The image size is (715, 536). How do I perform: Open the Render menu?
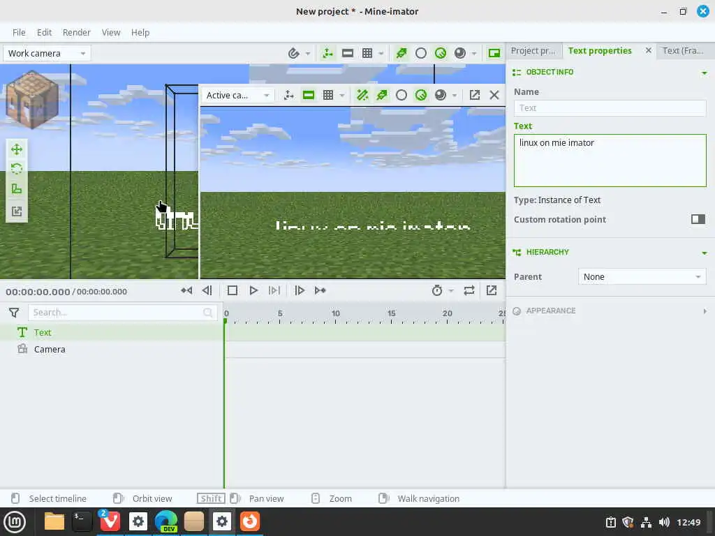77,32
